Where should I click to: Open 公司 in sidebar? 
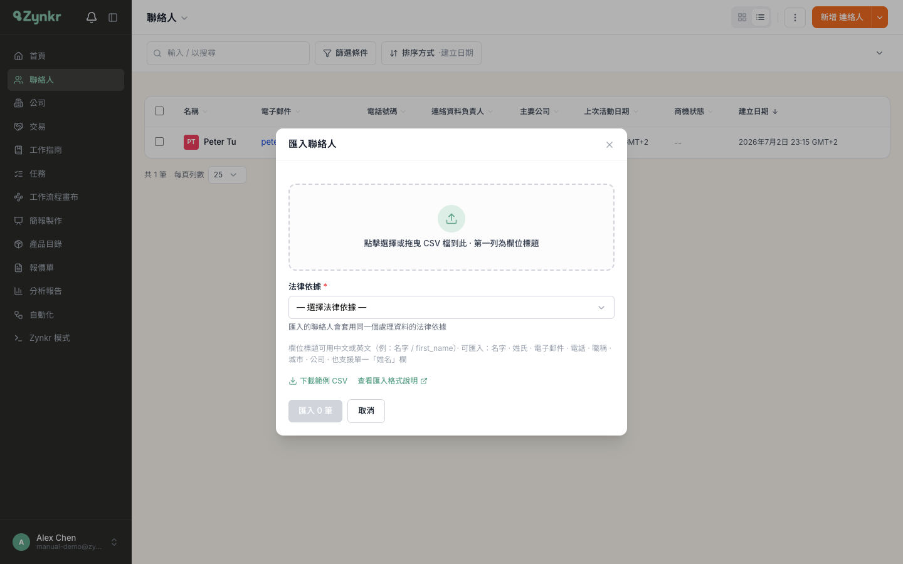point(66,103)
